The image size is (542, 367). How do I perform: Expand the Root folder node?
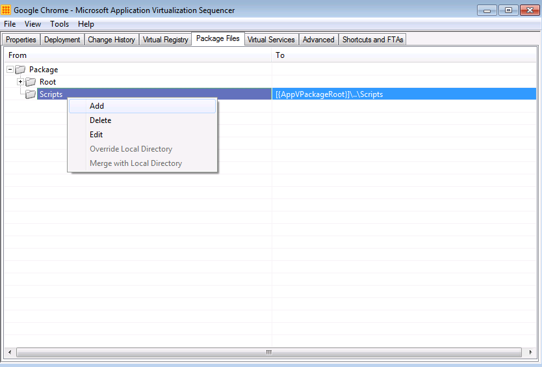20,82
